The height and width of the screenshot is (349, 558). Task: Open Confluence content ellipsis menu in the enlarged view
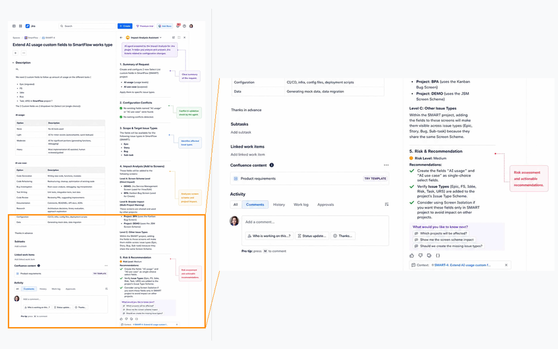coord(386,165)
